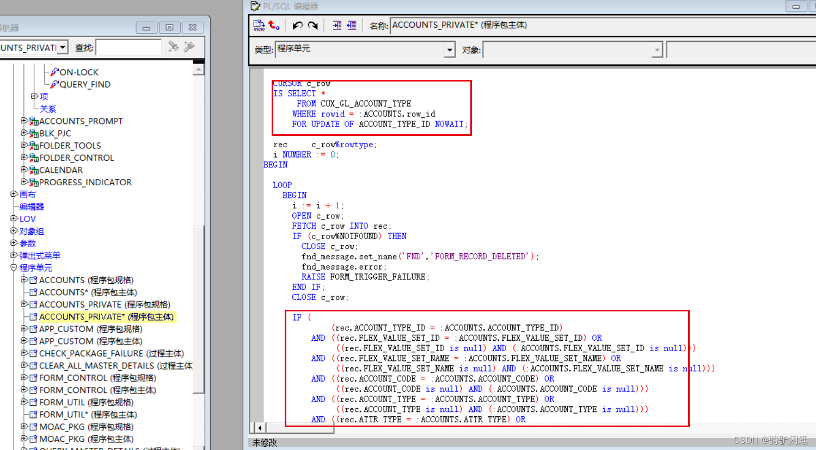Expand the 弹出式菜单 popup menus node
This screenshot has width=816, height=450.
pos(14,255)
